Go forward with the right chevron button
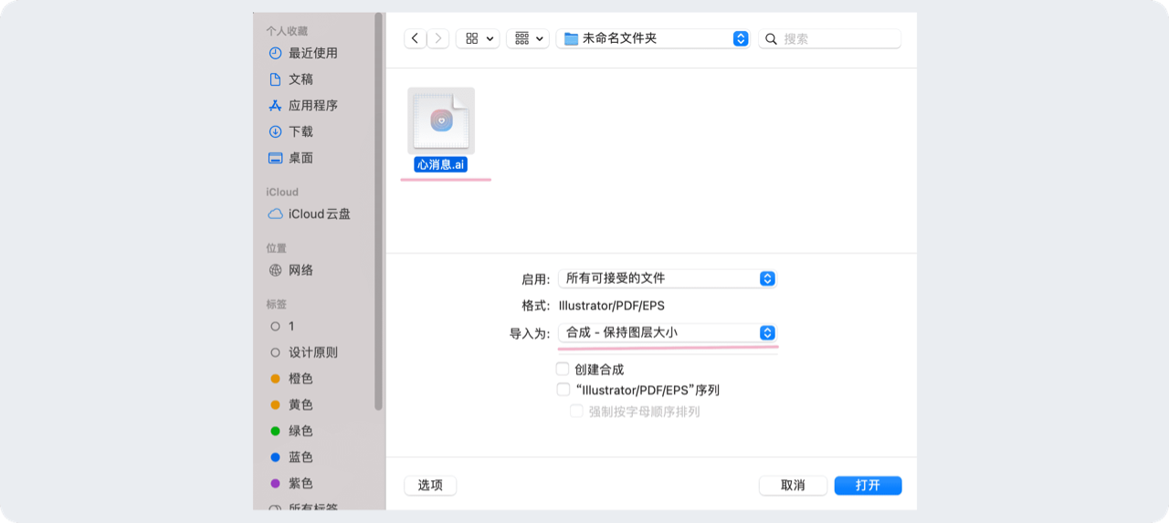Screen dimensions: 1169x523 (438, 38)
